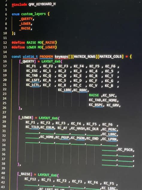Click the KC_V keycode
The width and height of the screenshot is (142, 190).
click(93, 86)
